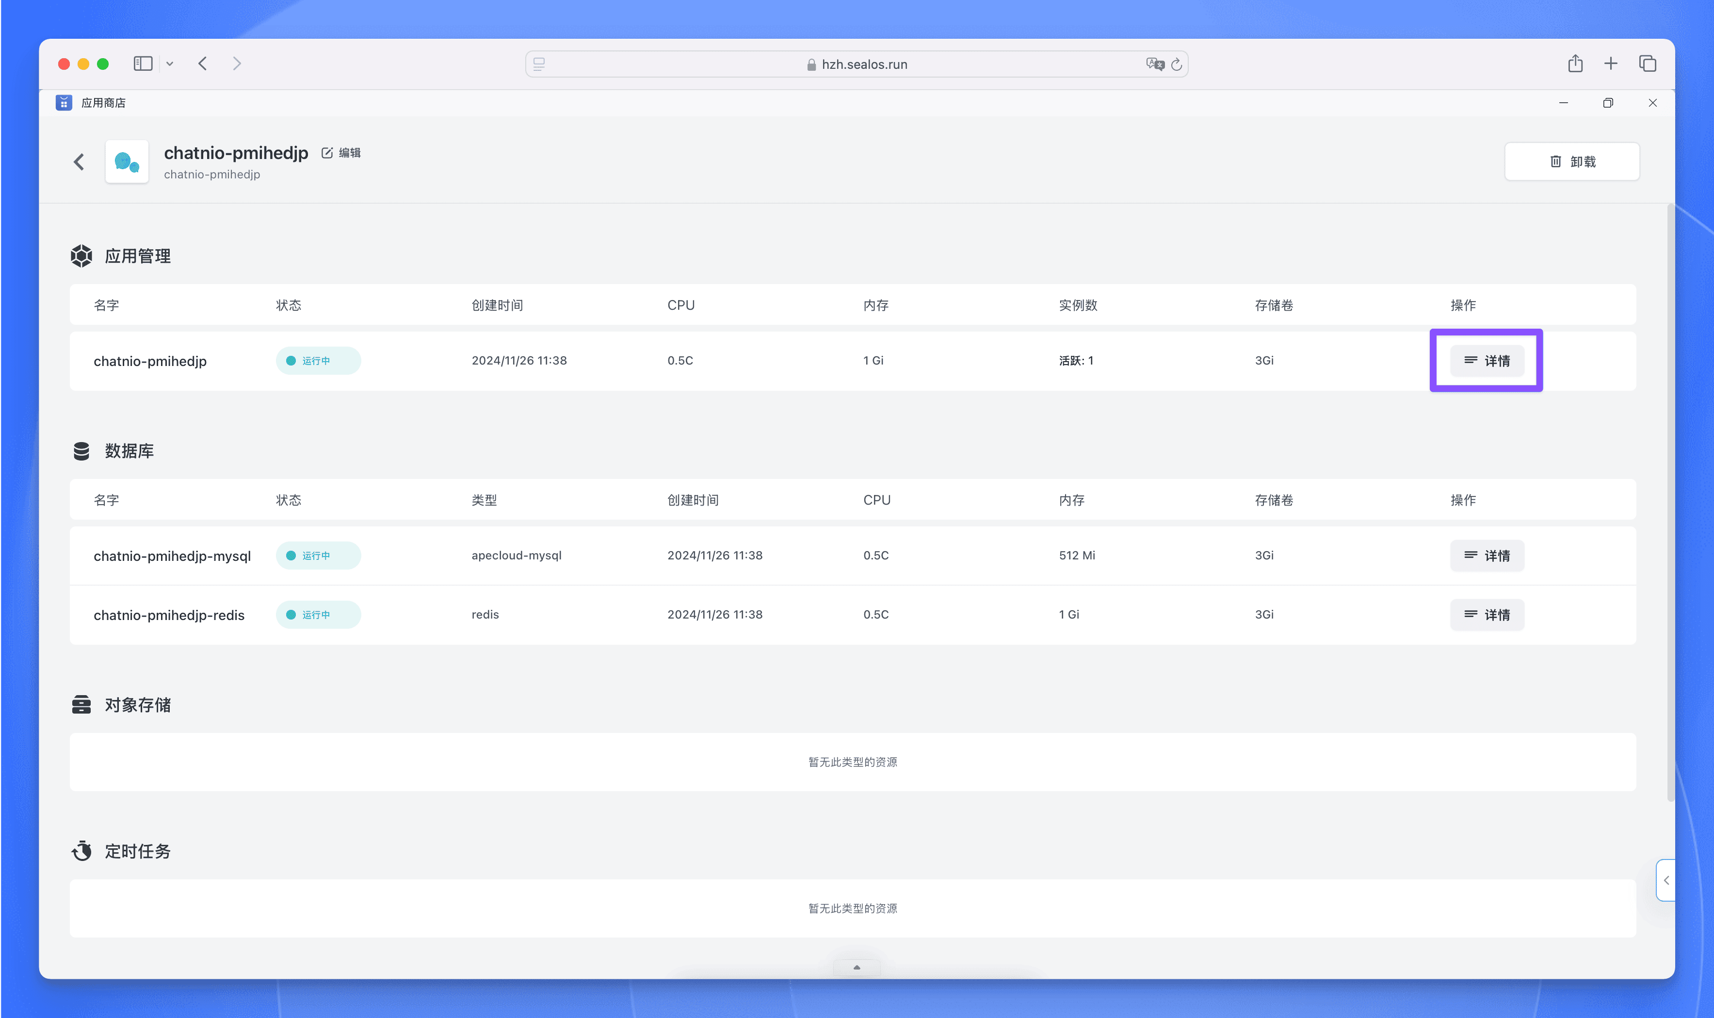Show the tab overview in Safari

click(1648, 63)
